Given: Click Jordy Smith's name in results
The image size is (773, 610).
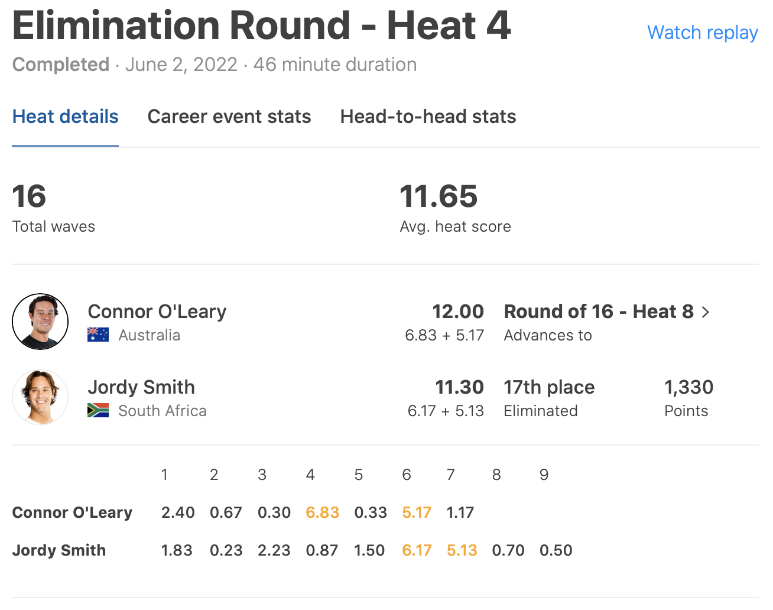Looking at the screenshot, I should pyautogui.click(x=141, y=387).
